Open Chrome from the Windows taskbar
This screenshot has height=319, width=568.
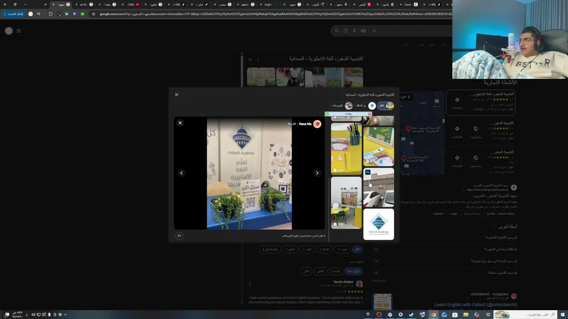[x=433, y=315]
